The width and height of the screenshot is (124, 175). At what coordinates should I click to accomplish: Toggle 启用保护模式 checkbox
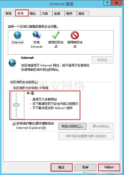(x=14, y=124)
